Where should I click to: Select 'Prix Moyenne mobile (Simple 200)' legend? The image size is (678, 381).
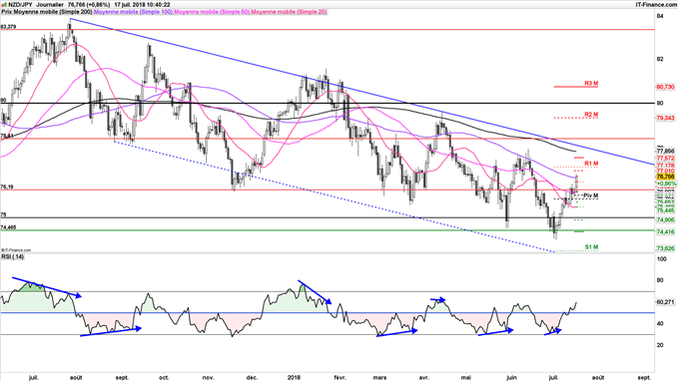47,12
